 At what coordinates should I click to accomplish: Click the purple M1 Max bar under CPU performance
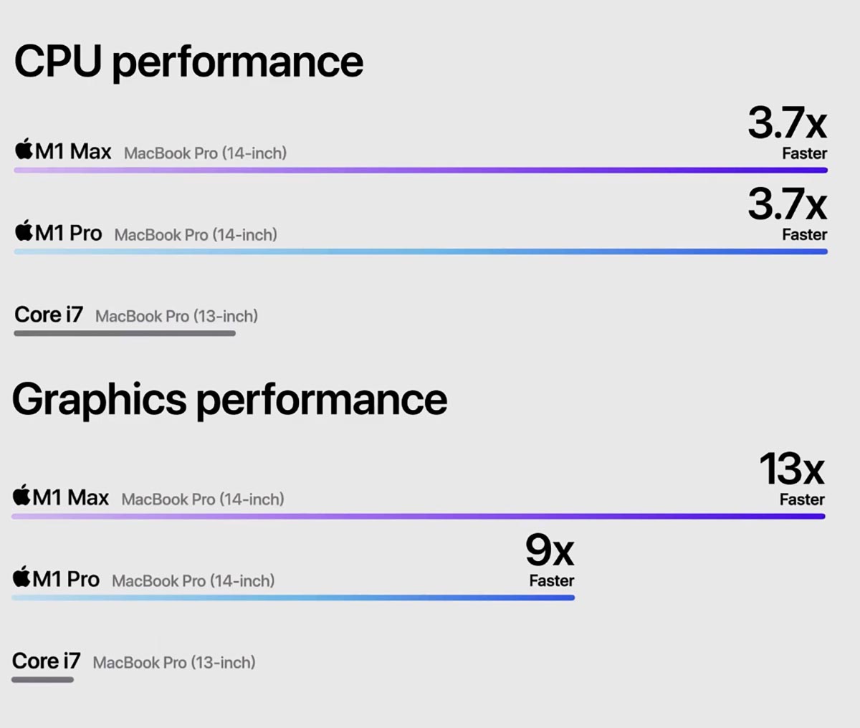pyautogui.click(x=421, y=171)
